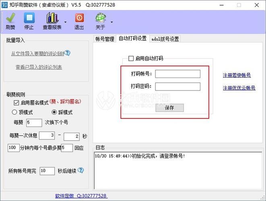Switch to the 自动打码设置 tab
Screen dimensions: 266x201
coord(132,38)
